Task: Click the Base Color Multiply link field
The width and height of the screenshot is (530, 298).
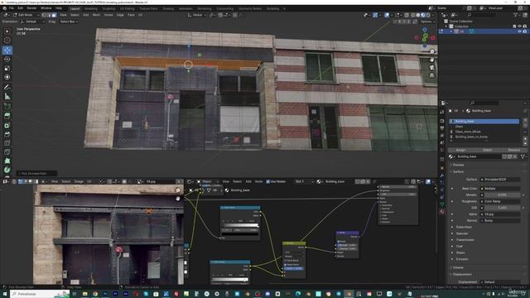Action: coord(501,189)
